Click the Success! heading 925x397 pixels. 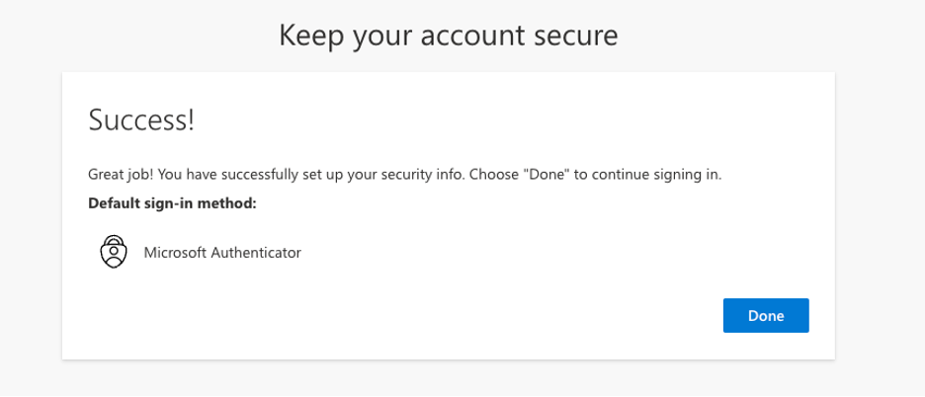(141, 120)
